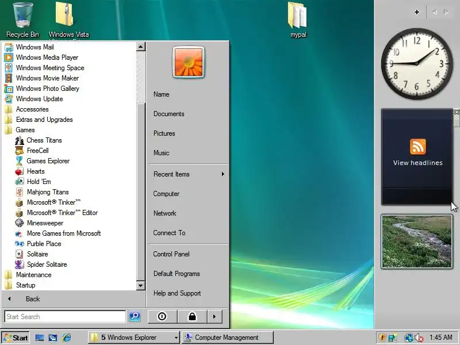Click View headlines in feed gadget
The width and height of the screenshot is (460, 345).
point(418,163)
